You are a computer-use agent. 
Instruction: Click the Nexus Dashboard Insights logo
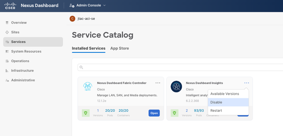(176, 87)
